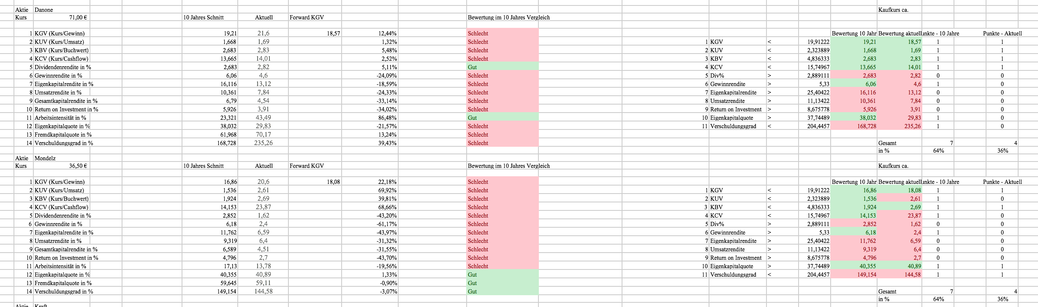
Task: Select Mondelz section's "Aktuell" column header
Action: click(x=264, y=166)
